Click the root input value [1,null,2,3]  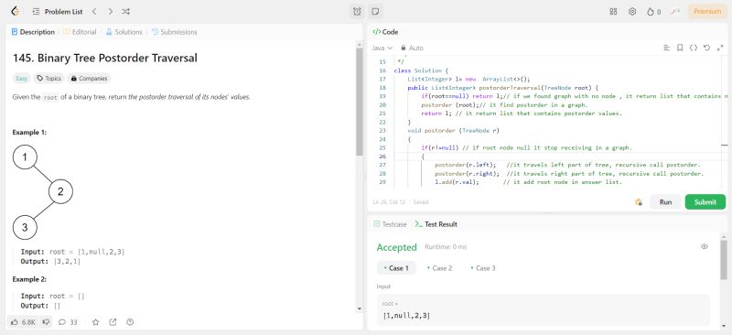(406, 316)
